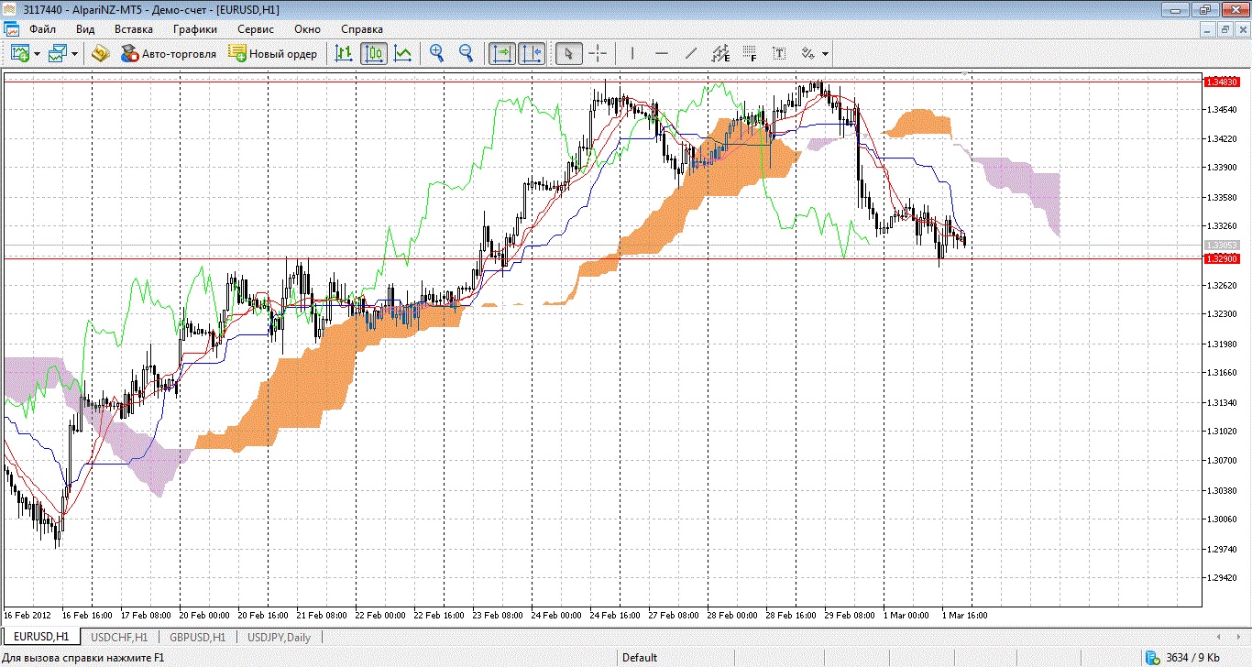Click the 1.32900 red price level label

tap(1220, 259)
